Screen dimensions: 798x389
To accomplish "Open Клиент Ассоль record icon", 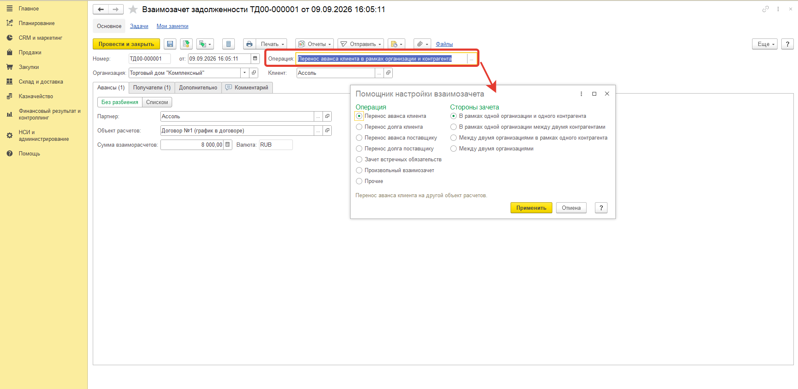I will (388, 73).
